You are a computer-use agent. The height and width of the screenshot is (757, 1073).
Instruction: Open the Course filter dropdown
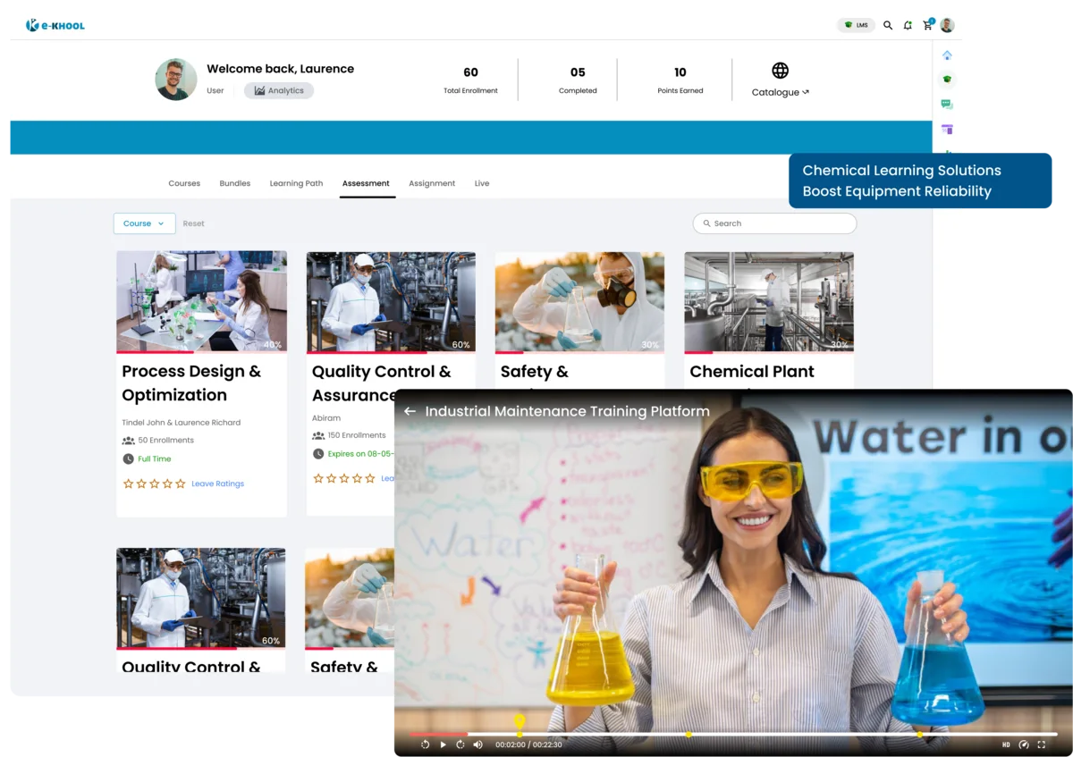(144, 223)
